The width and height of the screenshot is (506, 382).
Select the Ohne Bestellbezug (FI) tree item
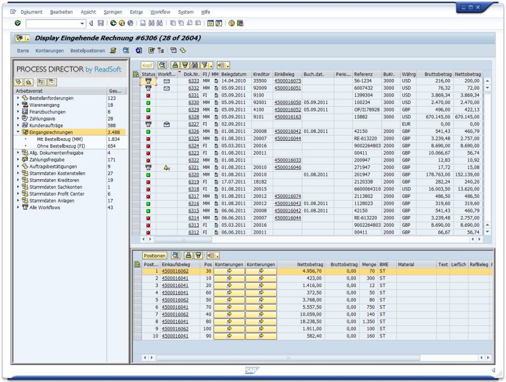[61, 146]
